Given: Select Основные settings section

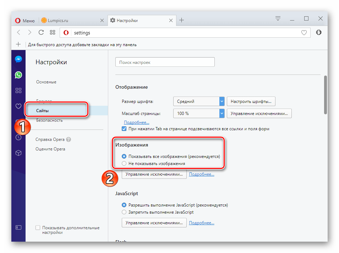Looking at the screenshot, I should coord(46,82).
